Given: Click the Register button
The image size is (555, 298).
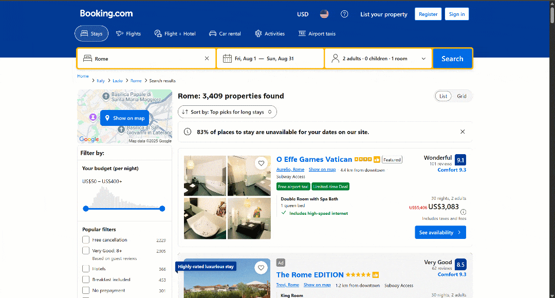Looking at the screenshot, I should click(428, 14).
